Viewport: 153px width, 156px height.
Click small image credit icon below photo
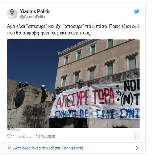pyautogui.click(x=9, y=129)
